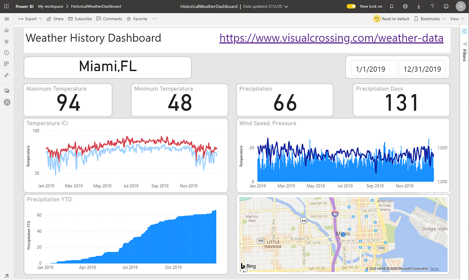Collapse the Filters pane chevron

464,31
